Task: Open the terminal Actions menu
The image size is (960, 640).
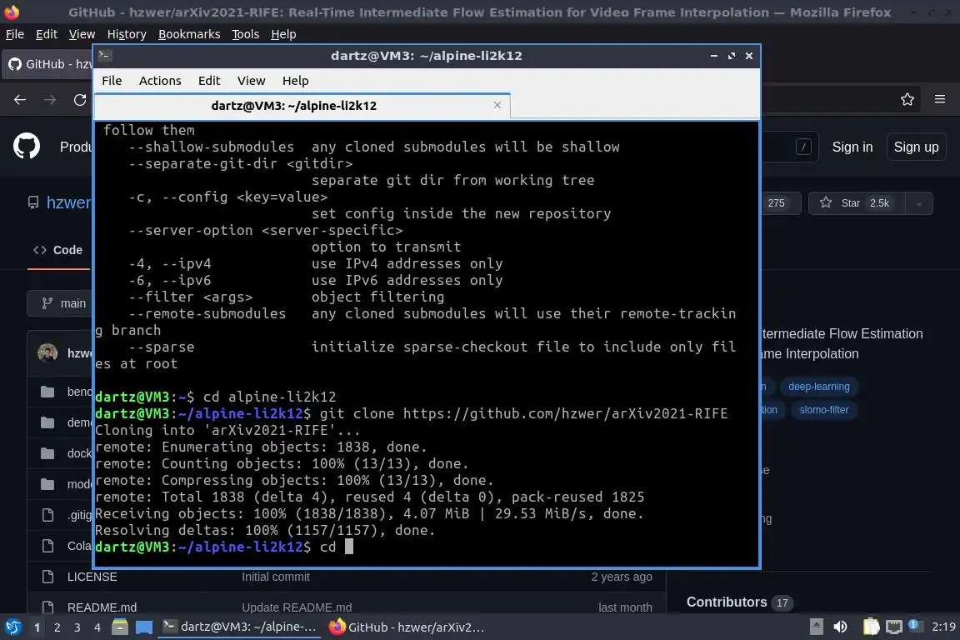Action: coord(160,81)
